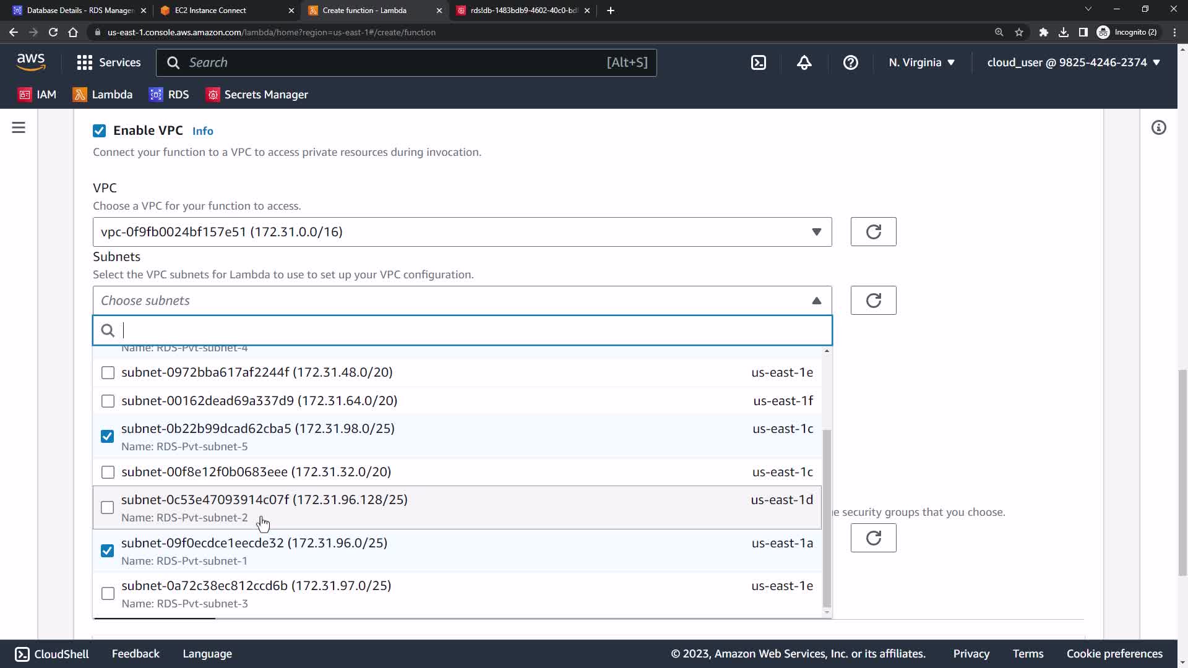
Task: Check subnet RDS-Pvt-subnet-3 checkbox
Action: (x=108, y=594)
